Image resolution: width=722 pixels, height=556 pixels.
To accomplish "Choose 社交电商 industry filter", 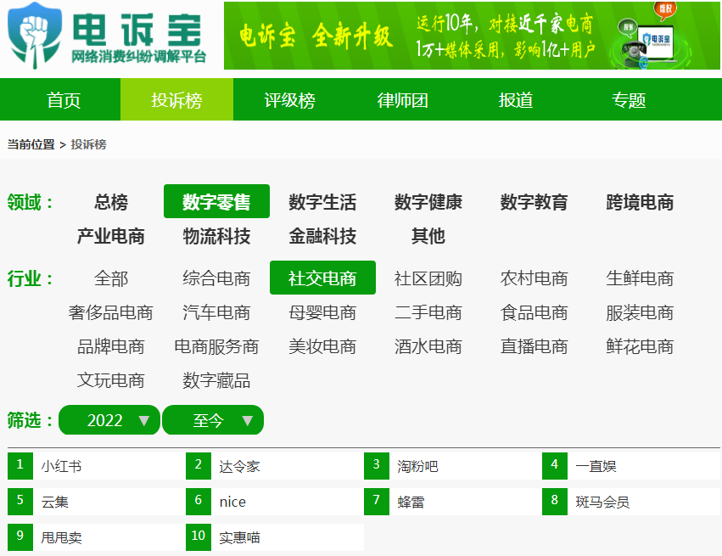I will point(322,278).
